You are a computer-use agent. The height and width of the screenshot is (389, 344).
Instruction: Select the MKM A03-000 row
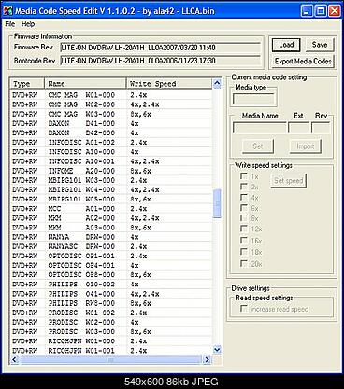click(111, 228)
